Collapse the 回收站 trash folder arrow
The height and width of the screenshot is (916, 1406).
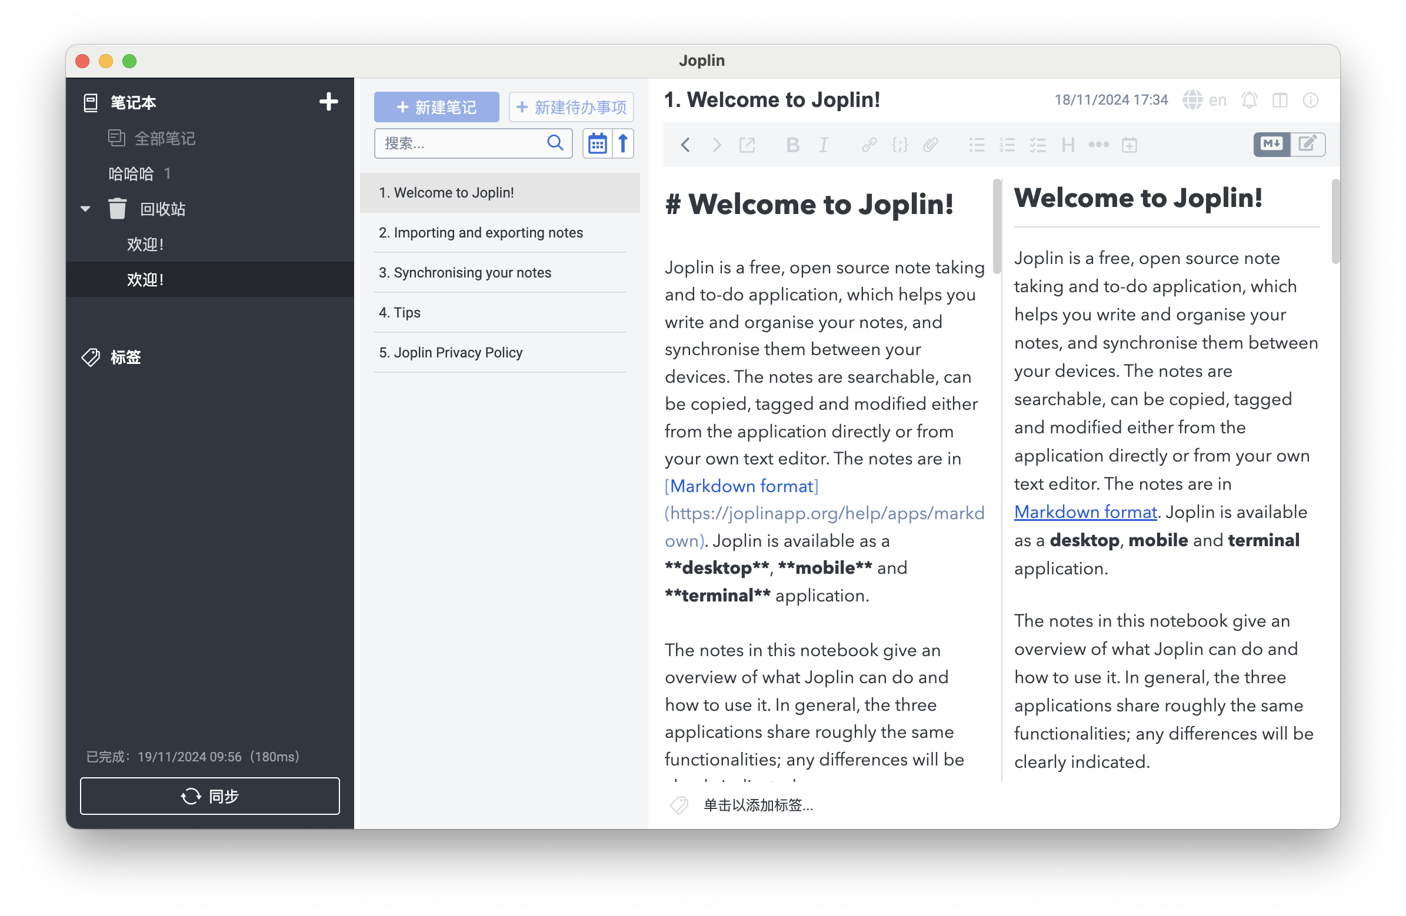coord(85,209)
